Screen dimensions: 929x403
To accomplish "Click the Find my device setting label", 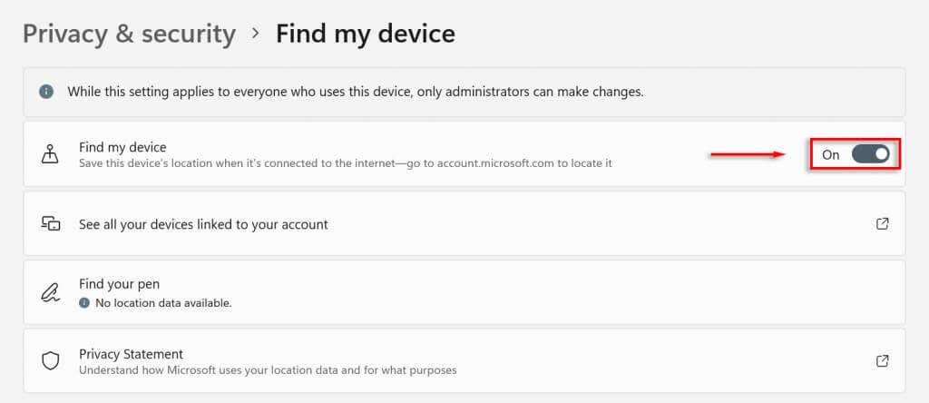I will pyautogui.click(x=122, y=146).
